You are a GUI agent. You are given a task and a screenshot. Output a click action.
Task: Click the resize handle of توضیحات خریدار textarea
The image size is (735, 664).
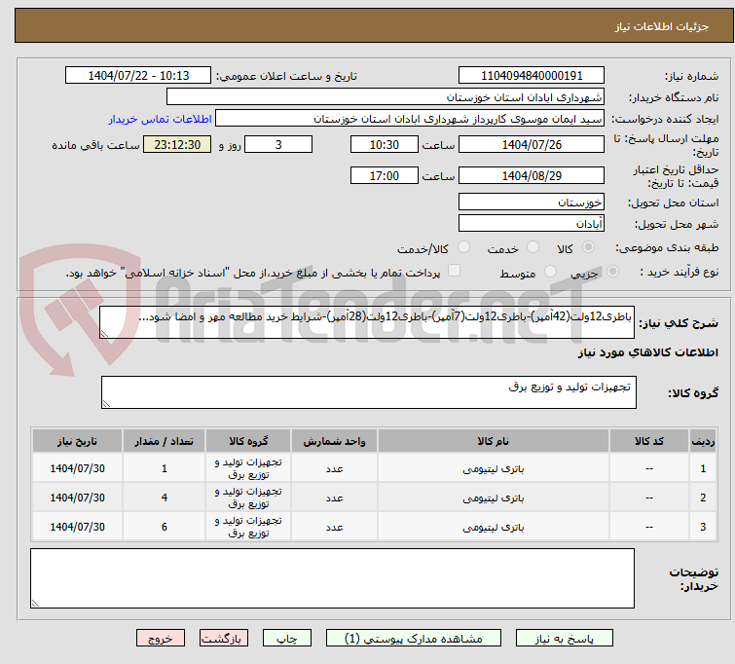36,604
